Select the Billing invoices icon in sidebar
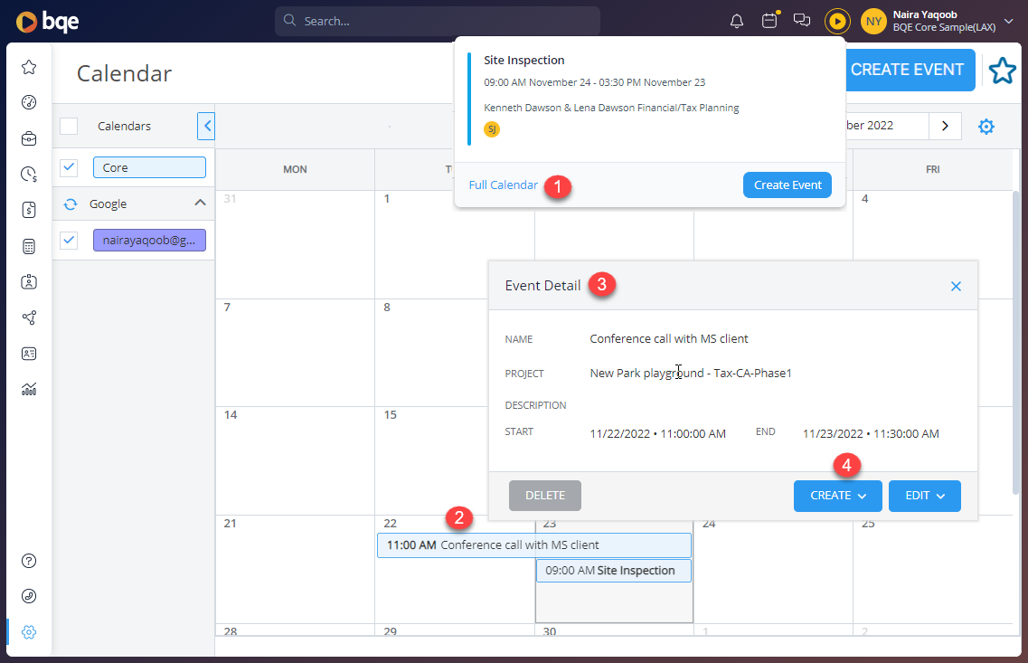The image size is (1028, 663). (28, 211)
